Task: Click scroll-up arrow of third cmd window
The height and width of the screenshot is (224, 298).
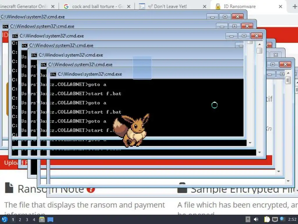Action: [x=260, y=44]
